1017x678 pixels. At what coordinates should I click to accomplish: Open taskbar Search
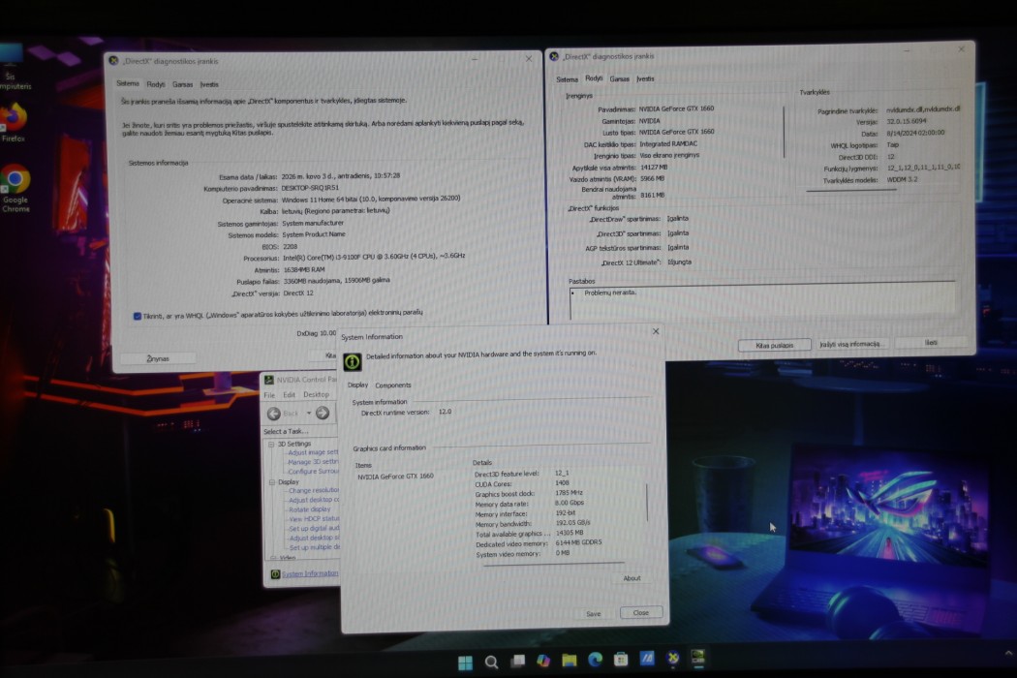coord(491,662)
